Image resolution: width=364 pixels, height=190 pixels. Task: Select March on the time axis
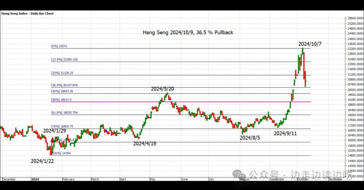(x=95, y=179)
